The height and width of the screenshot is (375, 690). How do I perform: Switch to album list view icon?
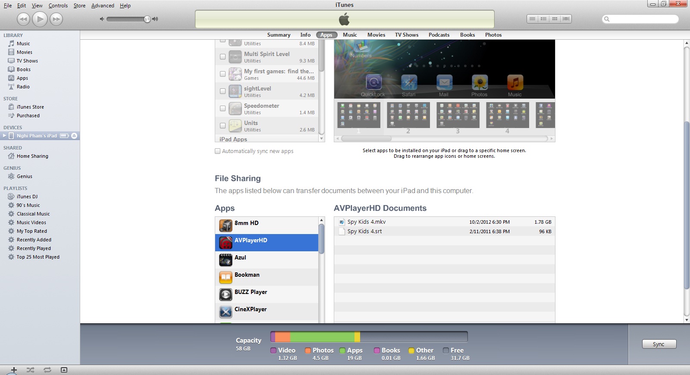[544, 19]
